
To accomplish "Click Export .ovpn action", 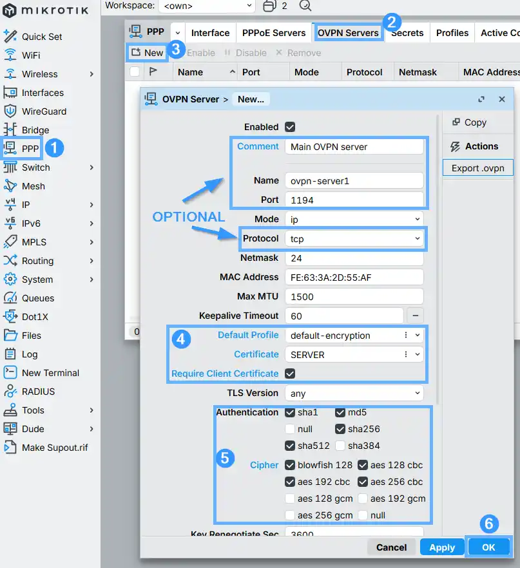I will tap(477, 168).
